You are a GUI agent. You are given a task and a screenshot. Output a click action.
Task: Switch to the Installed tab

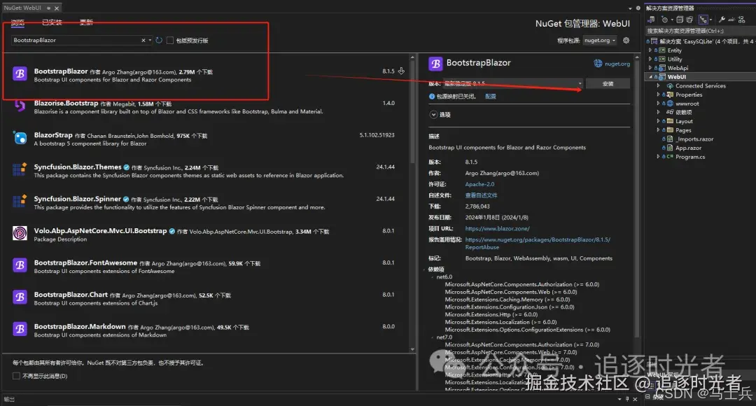52,22
